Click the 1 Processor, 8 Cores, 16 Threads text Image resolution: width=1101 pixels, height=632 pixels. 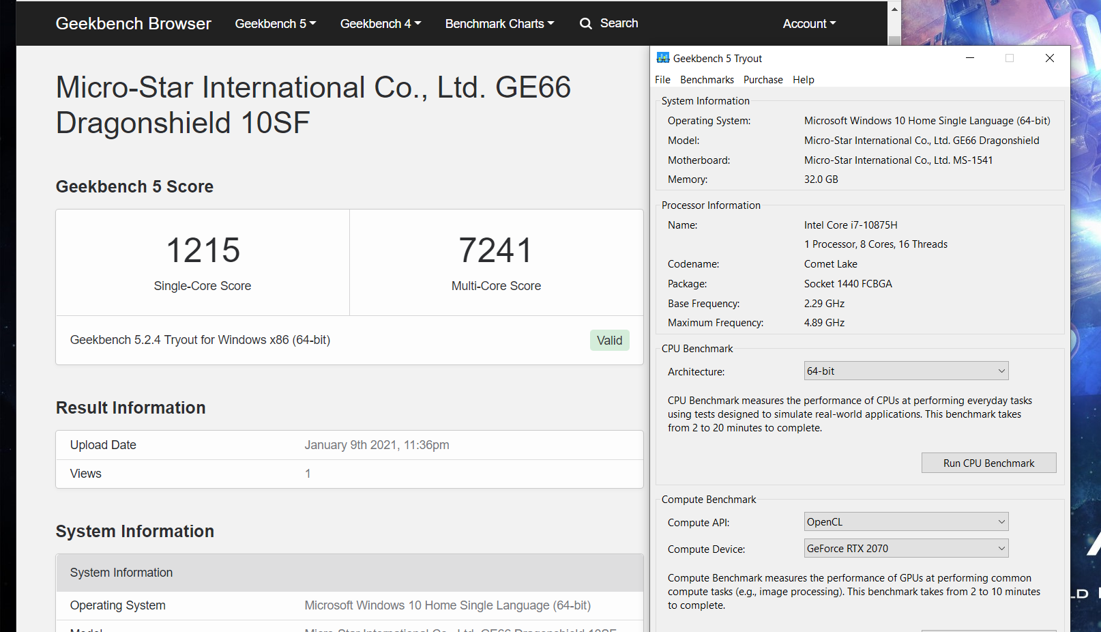point(876,244)
